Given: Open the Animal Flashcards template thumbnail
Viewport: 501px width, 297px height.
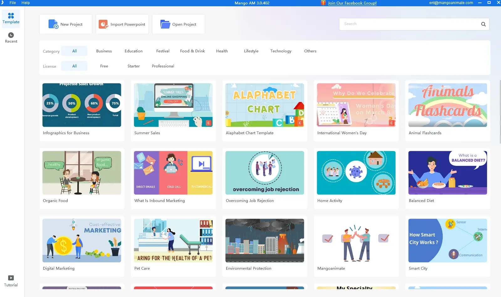Looking at the screenshot, I should pos(447,105).
